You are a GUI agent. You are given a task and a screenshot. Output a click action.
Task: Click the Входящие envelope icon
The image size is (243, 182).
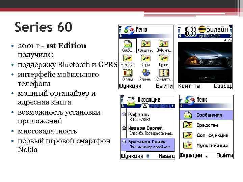pos(131,101)
